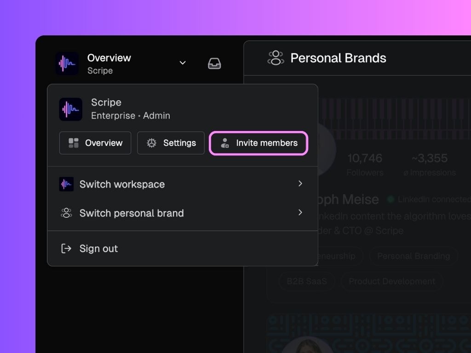The image size is (471, 353).
Task: Click Invite members button
Action: (x=258, y=143)
